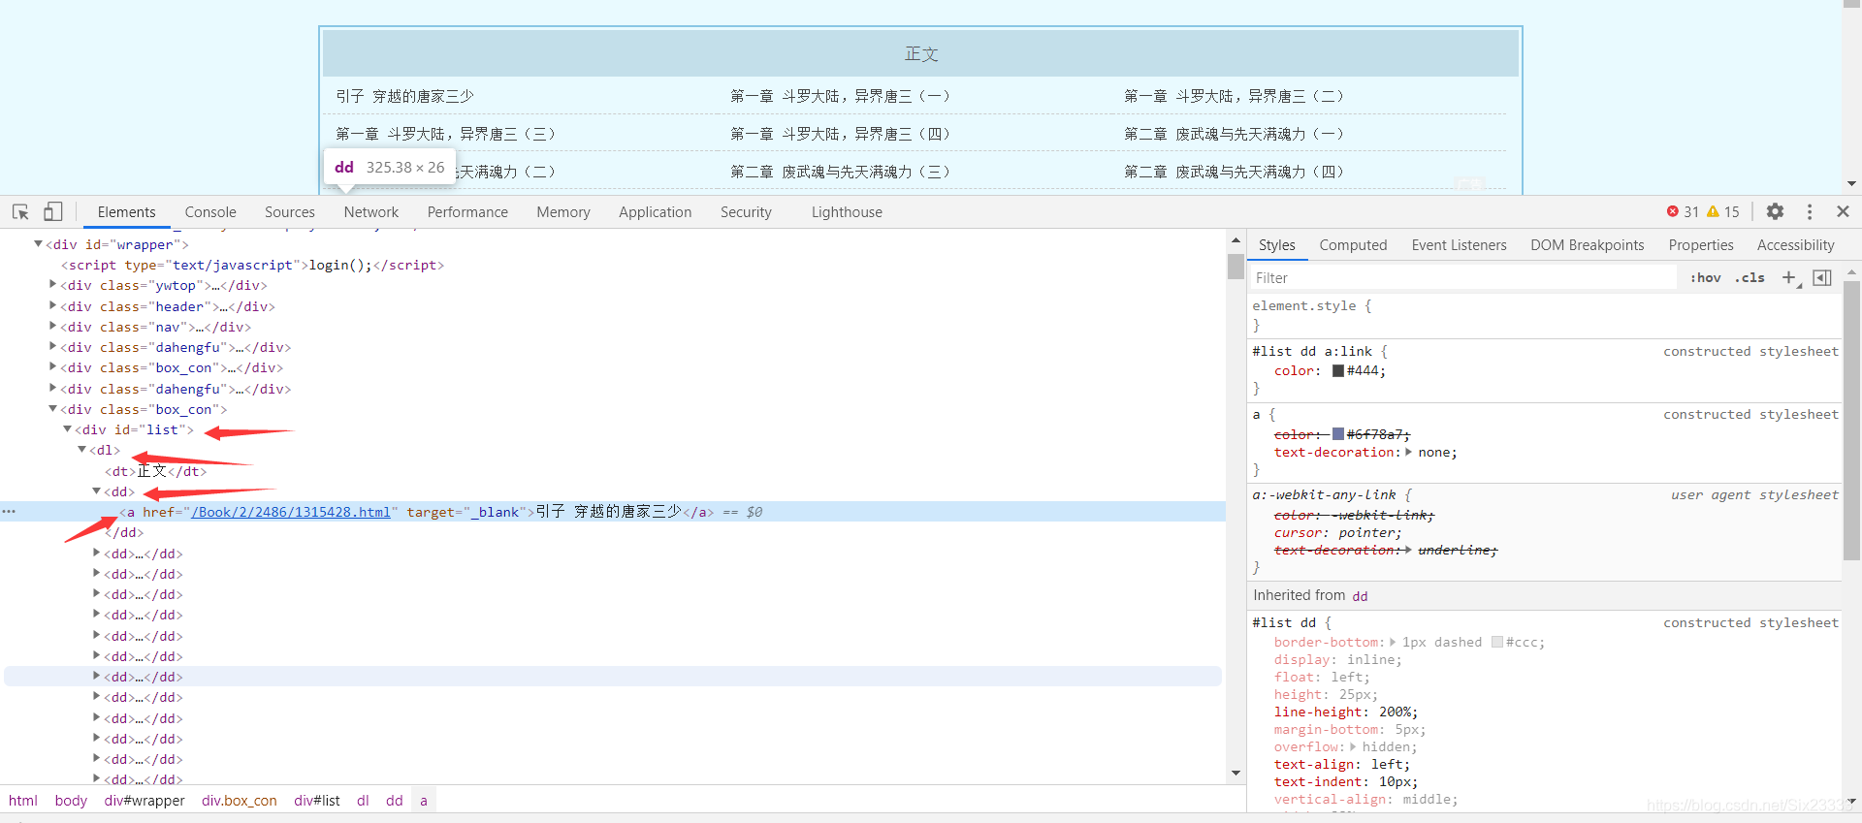This screenshot has height=823, width=1862.
Task: Collapse the expanded dd node
Action: (96, 491)
